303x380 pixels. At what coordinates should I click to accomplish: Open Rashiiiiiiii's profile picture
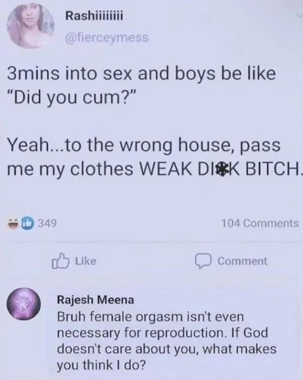pos(30,26)
